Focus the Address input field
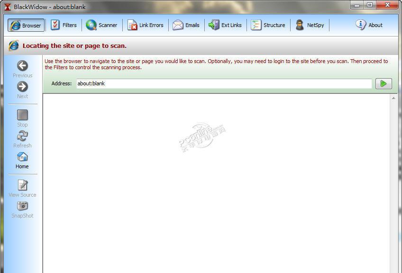The image size is (402, 273). (x=224, y=83)
